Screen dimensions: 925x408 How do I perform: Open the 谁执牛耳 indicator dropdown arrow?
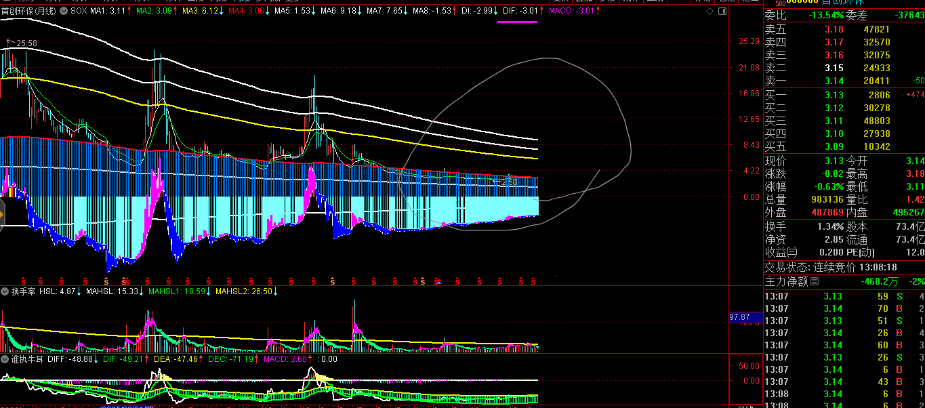tap(5, 359)
